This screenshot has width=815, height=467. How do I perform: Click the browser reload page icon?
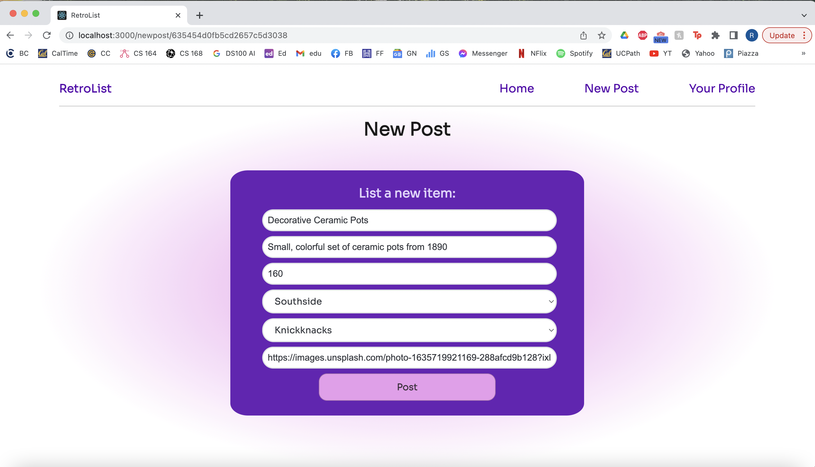coord(47,35)
